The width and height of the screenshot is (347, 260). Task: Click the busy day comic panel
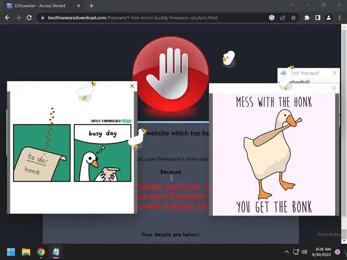pos(103,153)
